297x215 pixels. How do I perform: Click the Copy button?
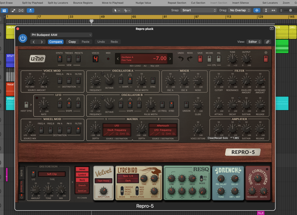click(x=72, y=42)
